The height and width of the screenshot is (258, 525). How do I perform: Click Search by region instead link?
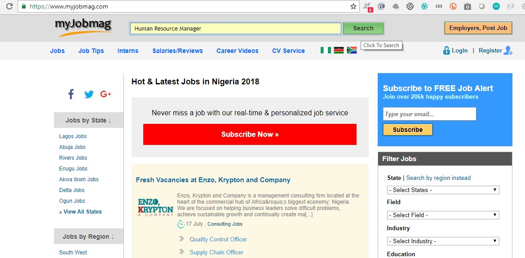click(x=438, y=178)
